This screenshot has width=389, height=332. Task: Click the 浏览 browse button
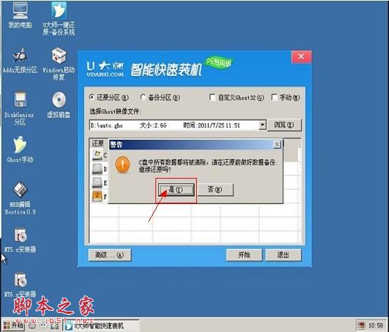coord(284,124)
